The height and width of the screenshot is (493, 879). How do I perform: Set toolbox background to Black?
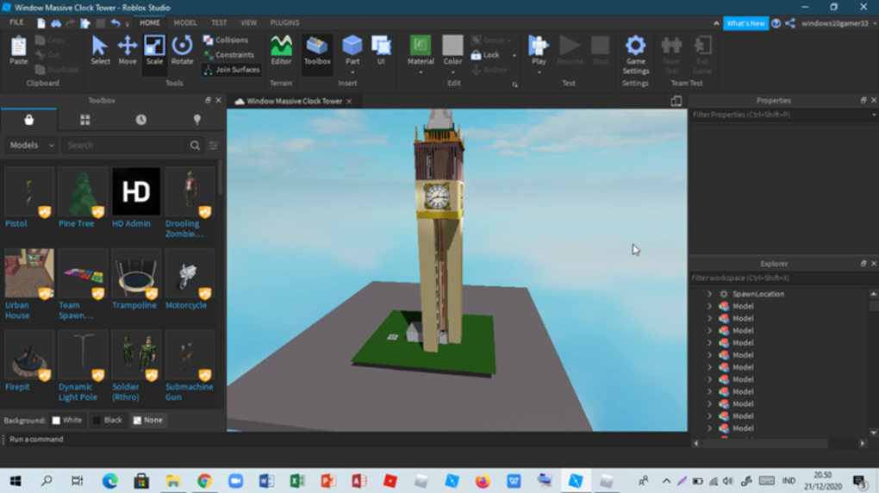point(107,420)
